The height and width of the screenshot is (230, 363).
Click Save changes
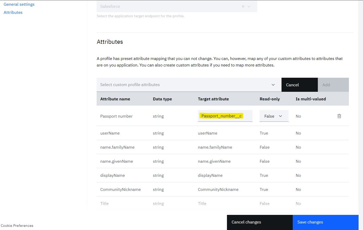pyautogui.click(x=325, y=222)
